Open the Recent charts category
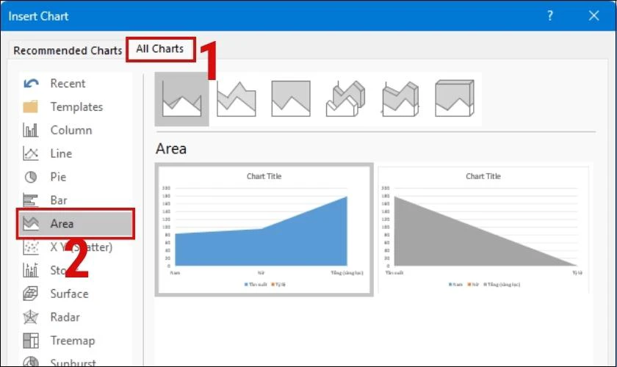617x367 pixels. point(75,84)
